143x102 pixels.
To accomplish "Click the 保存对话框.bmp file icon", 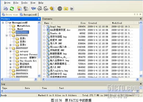I will (x=48, y=37).
